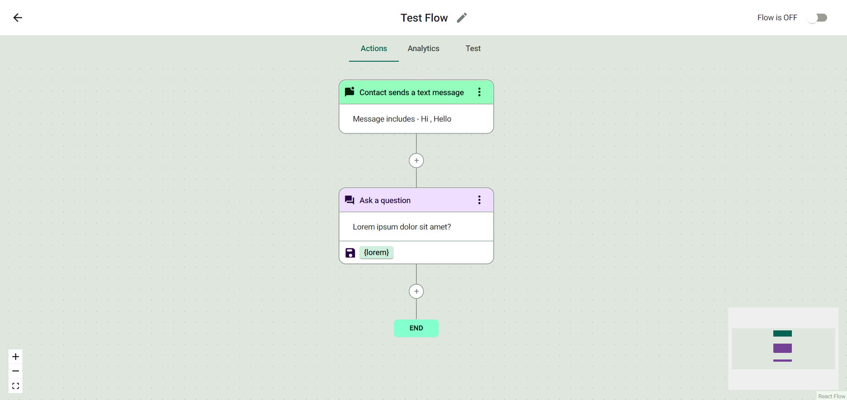Edit the Test Flow name pencil icon
847x400 pixels.
tap(461, 18)
